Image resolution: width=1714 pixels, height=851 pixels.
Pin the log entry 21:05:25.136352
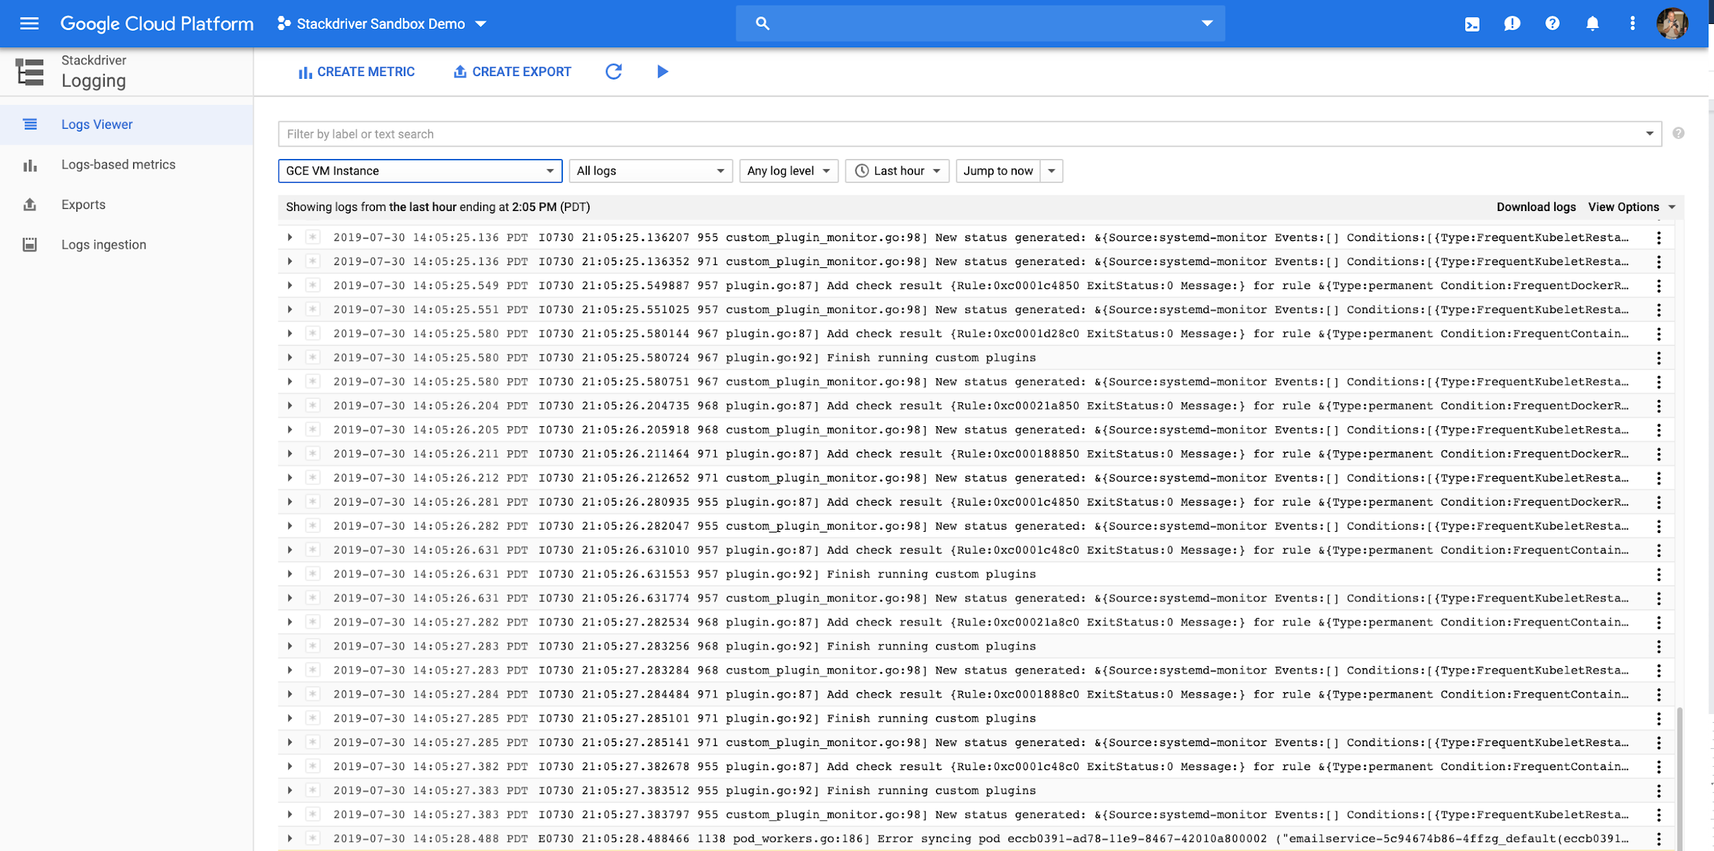click(x=313, y=262)
